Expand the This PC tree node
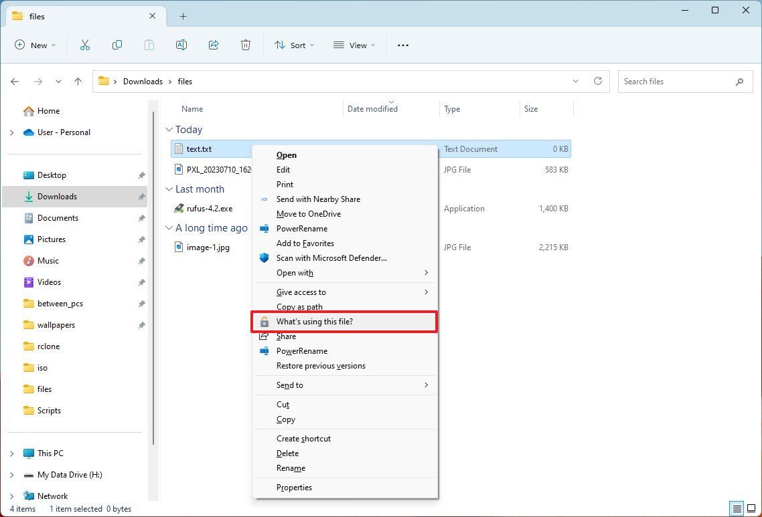The image size is (762, 517). point(11,453)
